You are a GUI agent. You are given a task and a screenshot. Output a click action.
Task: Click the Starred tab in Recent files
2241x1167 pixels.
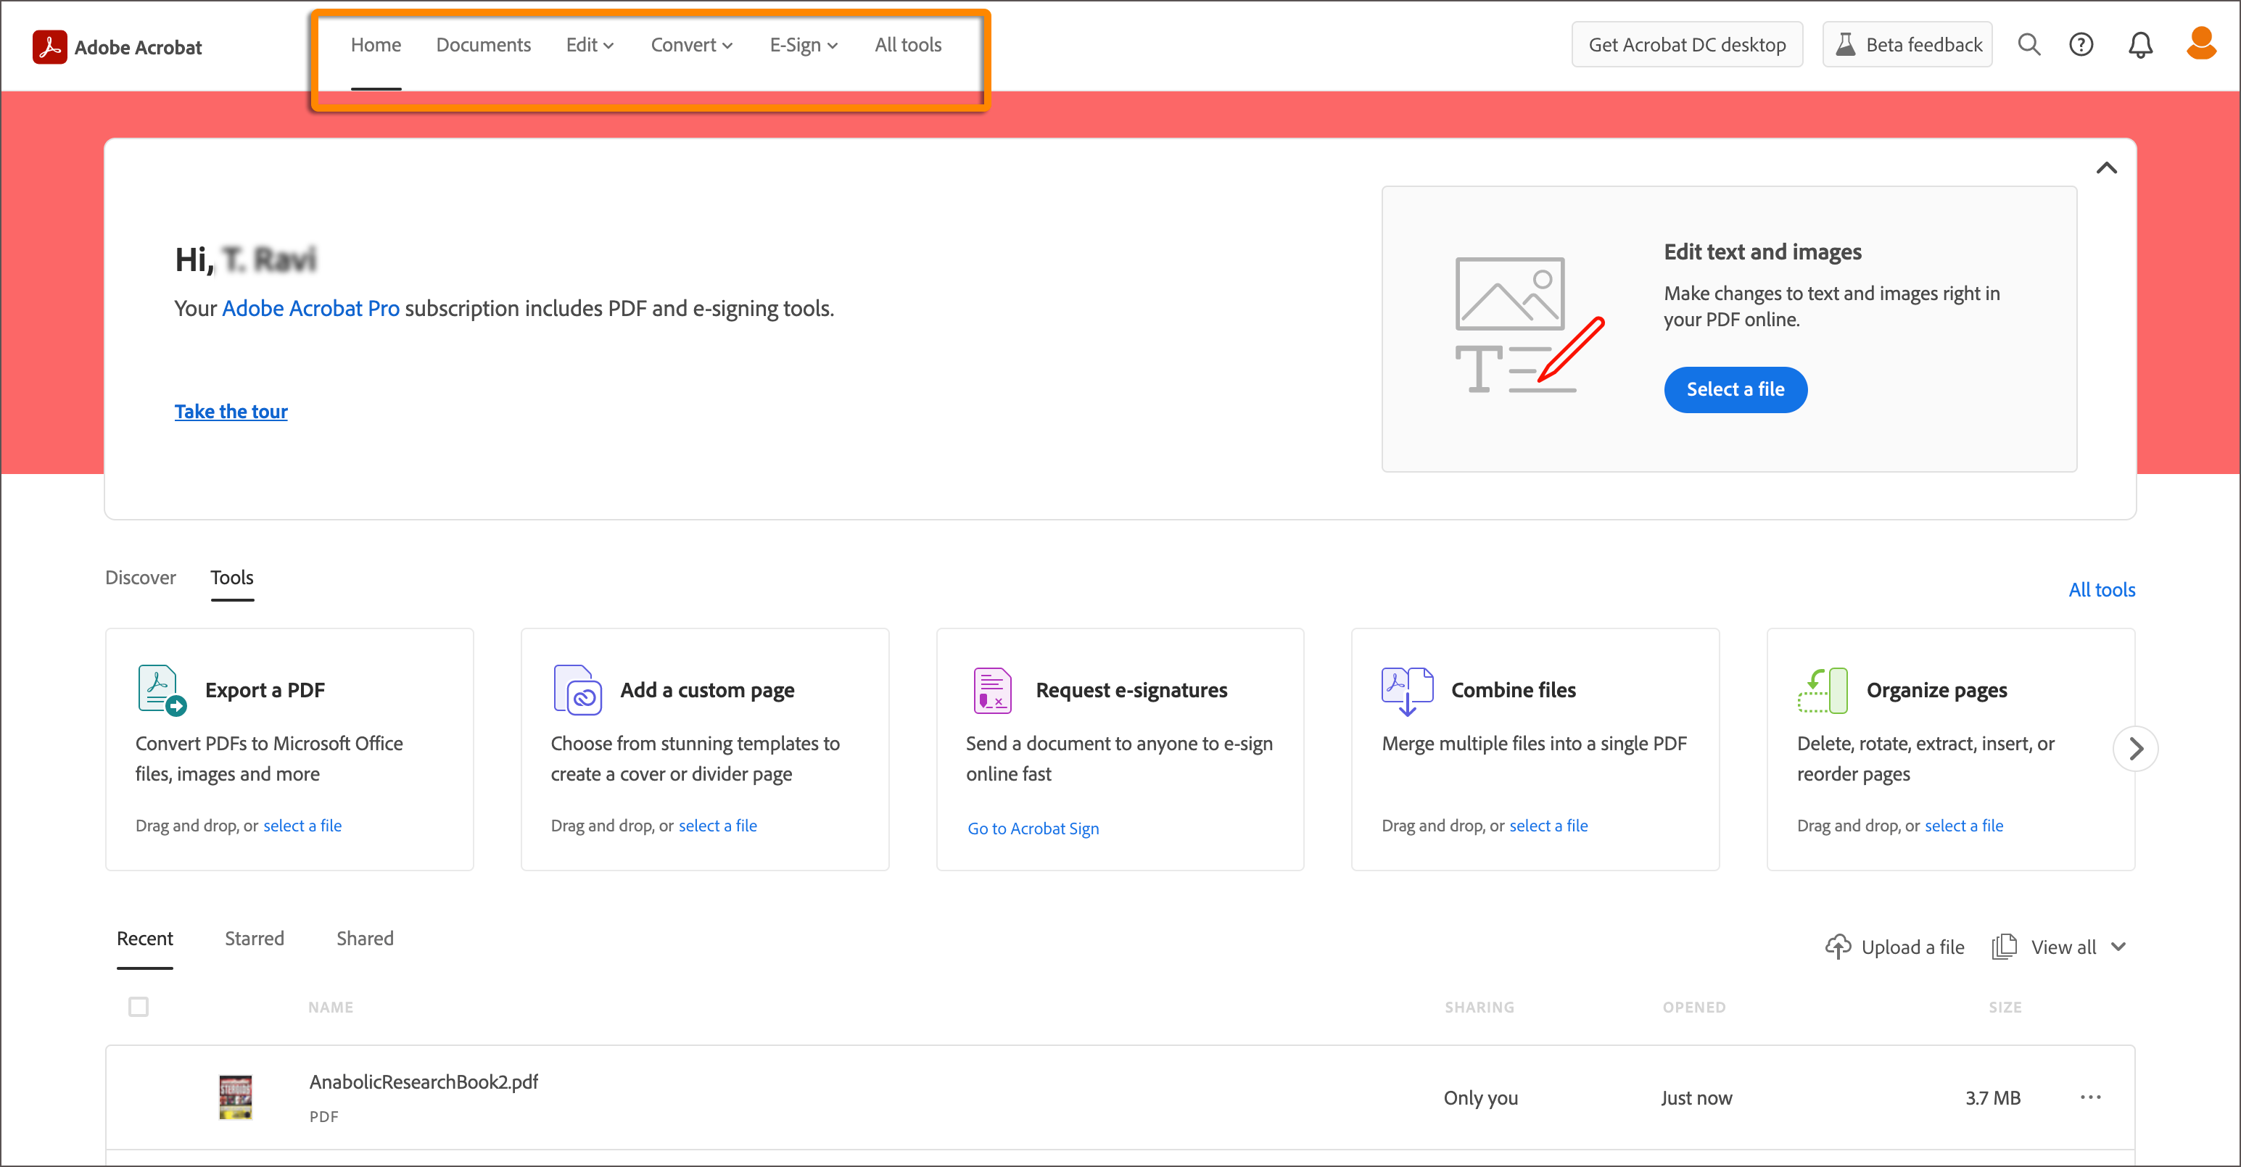tap(255, 937)
